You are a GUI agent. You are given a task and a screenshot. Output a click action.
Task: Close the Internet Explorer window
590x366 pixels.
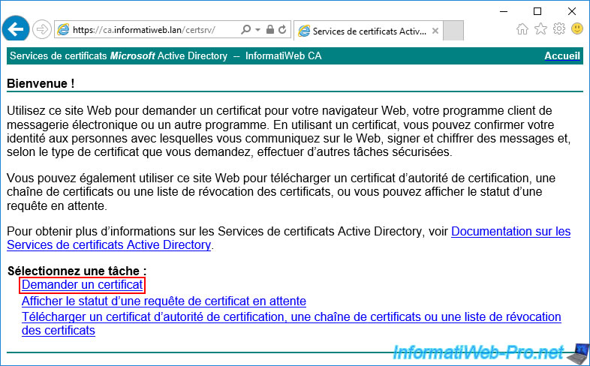pyautogui.click(x=572, y=11)
